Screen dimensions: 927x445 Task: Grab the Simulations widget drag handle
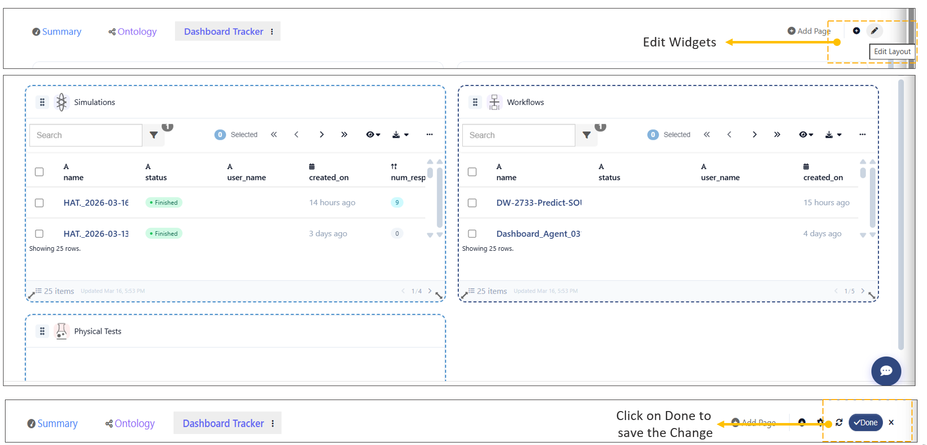43,102
